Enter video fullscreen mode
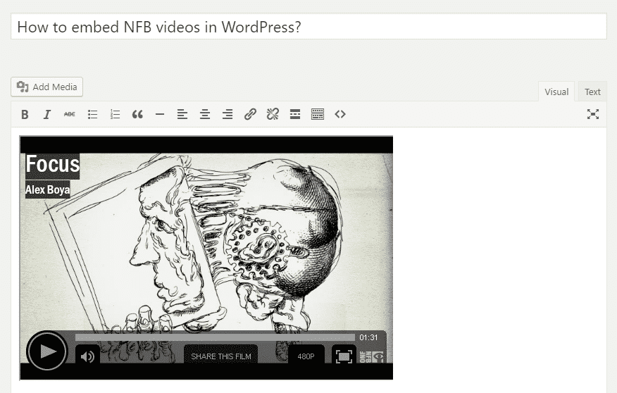Image resolution: width=617 pixels, height=393 pixels. [344, 356]
